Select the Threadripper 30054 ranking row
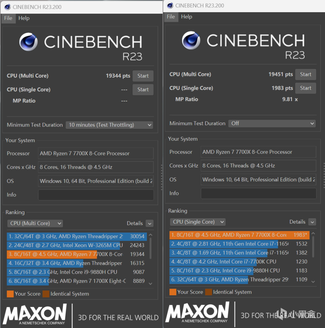 point(77,237)
